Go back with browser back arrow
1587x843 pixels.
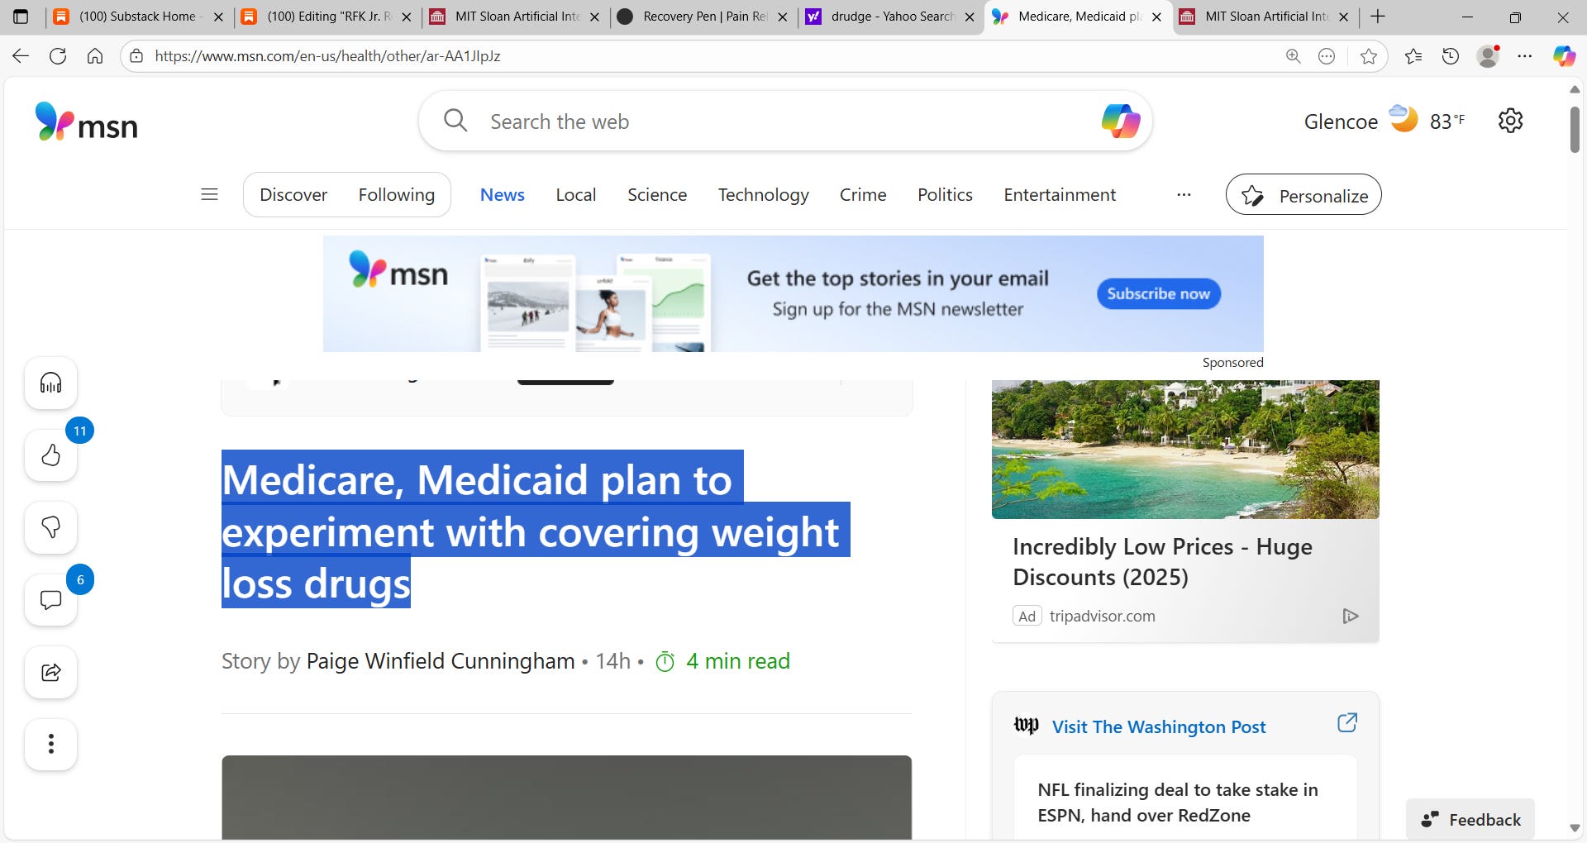tap(21, 56)
